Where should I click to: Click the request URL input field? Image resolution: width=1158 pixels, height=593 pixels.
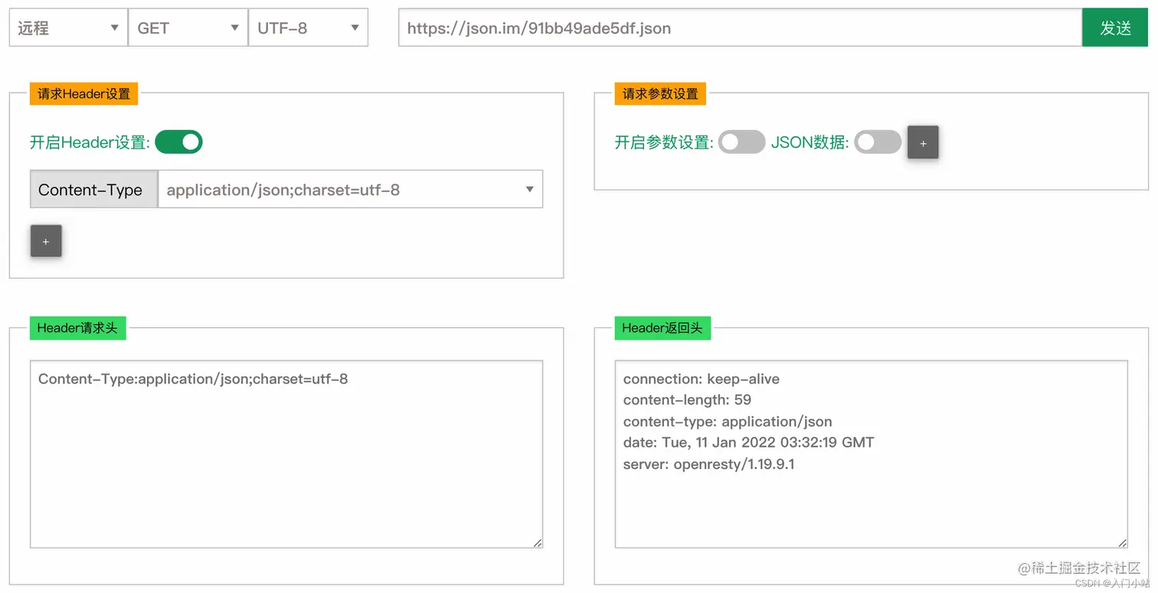pos(740,28)
